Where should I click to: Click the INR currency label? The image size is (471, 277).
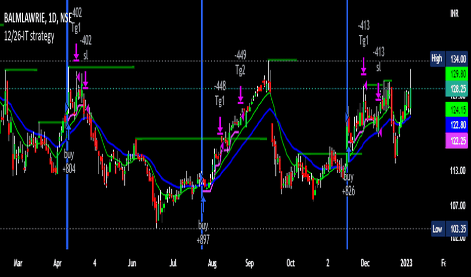click(454, 14)
